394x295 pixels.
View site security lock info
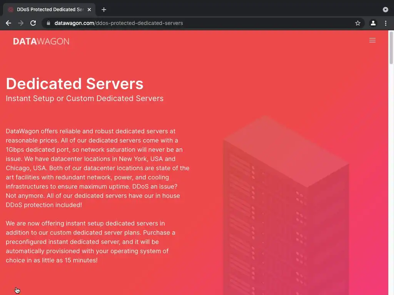(x=48, y=23)
